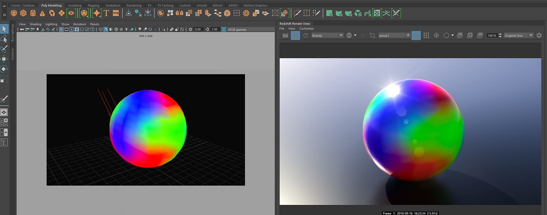The height and width of the screenshot is (215, 547).
Task: Create a polygon plane from the shelf
Action: 61,13
